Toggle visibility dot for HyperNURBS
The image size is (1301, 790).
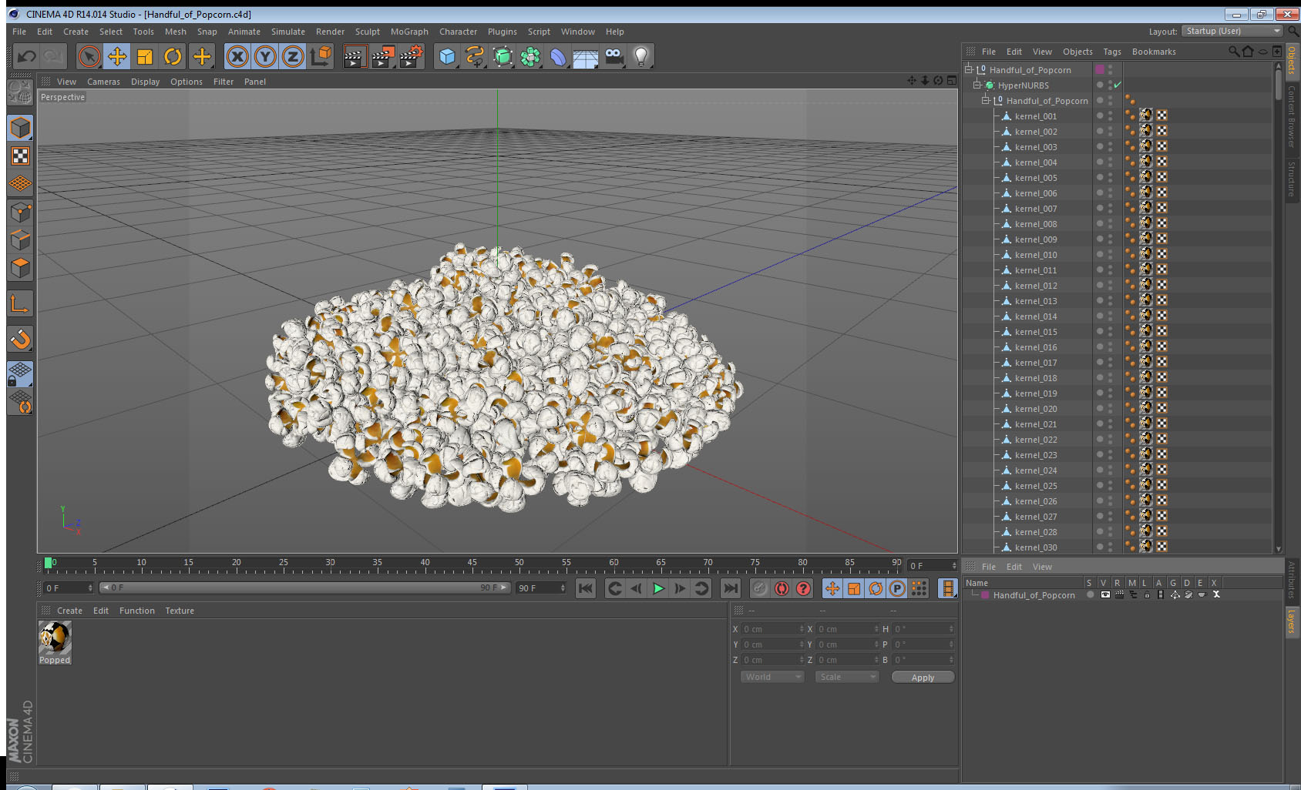pyautogui.click(x=1100, y=85)
